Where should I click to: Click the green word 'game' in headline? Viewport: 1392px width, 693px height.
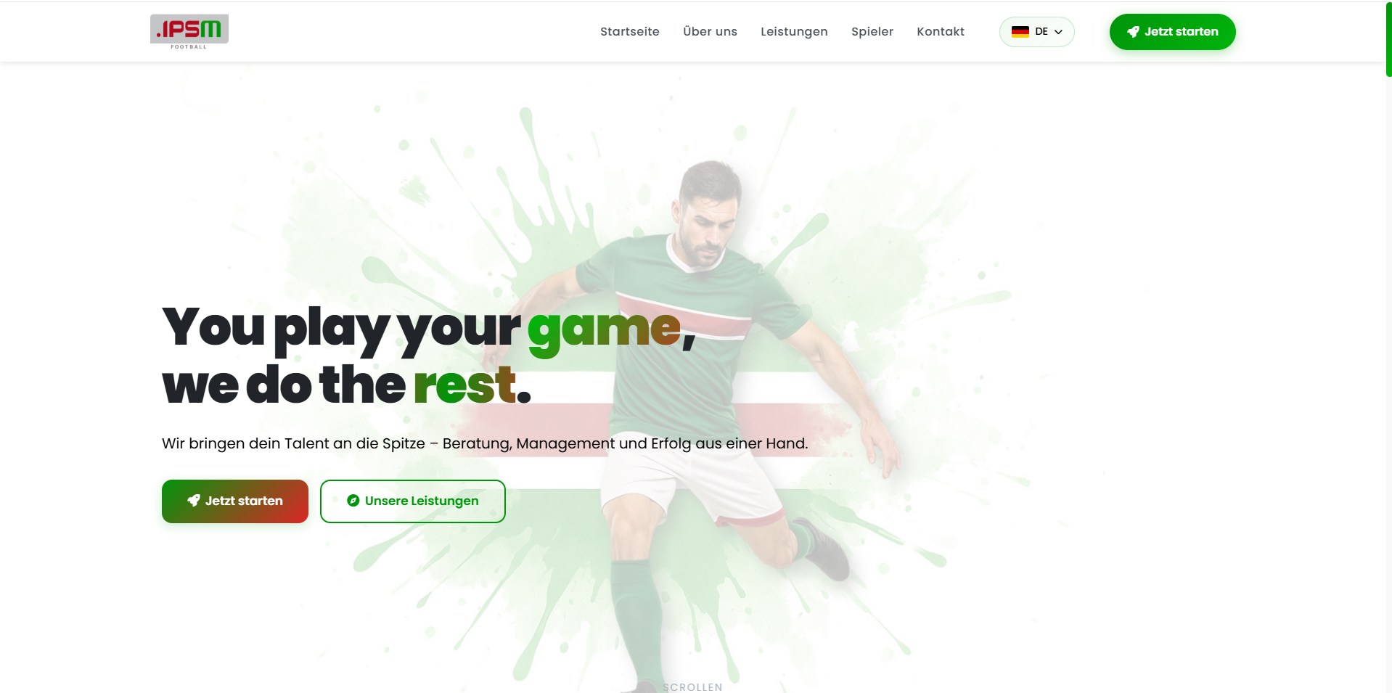pyautogui.click(x=604, y=329)
